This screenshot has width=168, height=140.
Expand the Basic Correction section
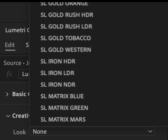pos(7,94)
